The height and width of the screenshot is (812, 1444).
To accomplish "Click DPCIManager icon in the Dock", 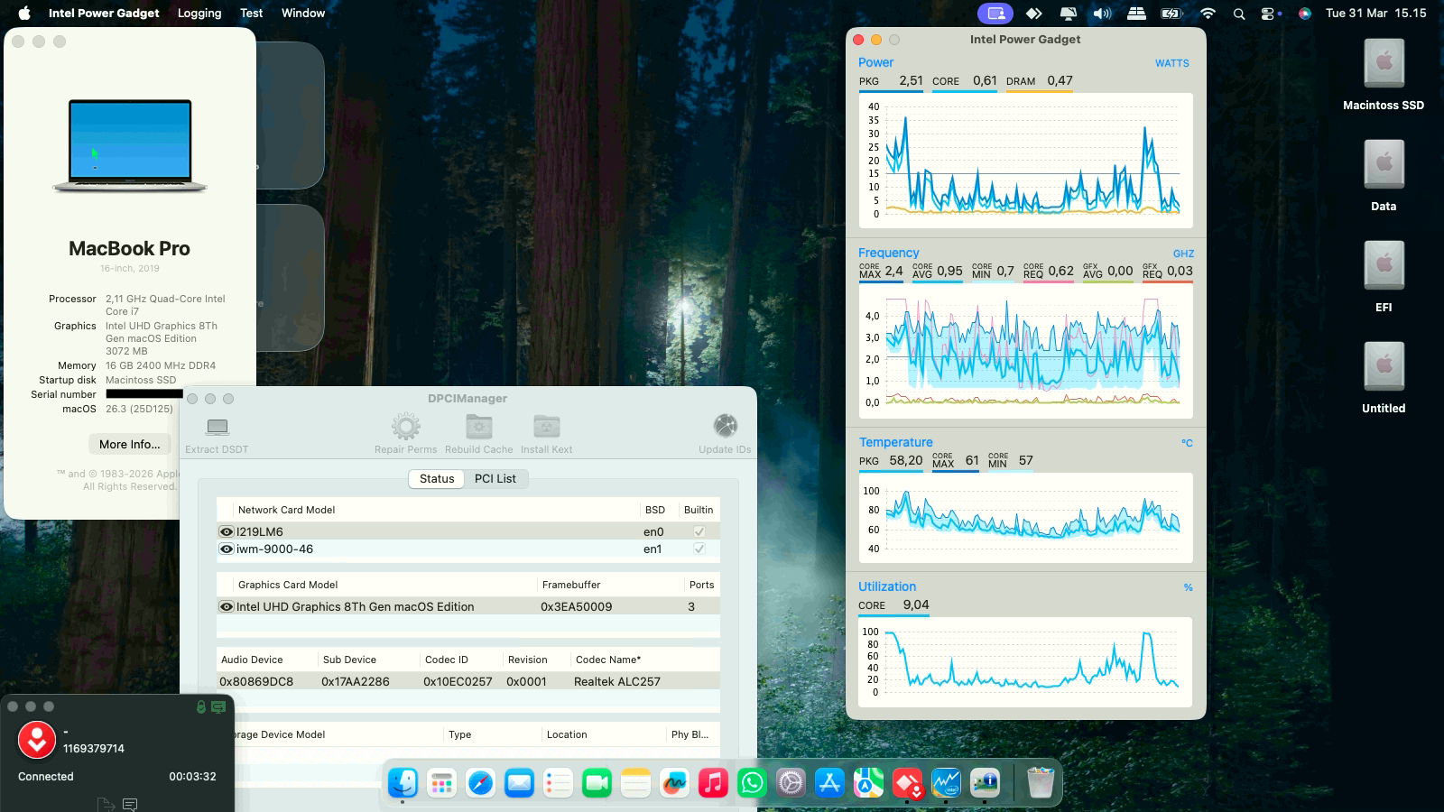I will click(985, 783).
